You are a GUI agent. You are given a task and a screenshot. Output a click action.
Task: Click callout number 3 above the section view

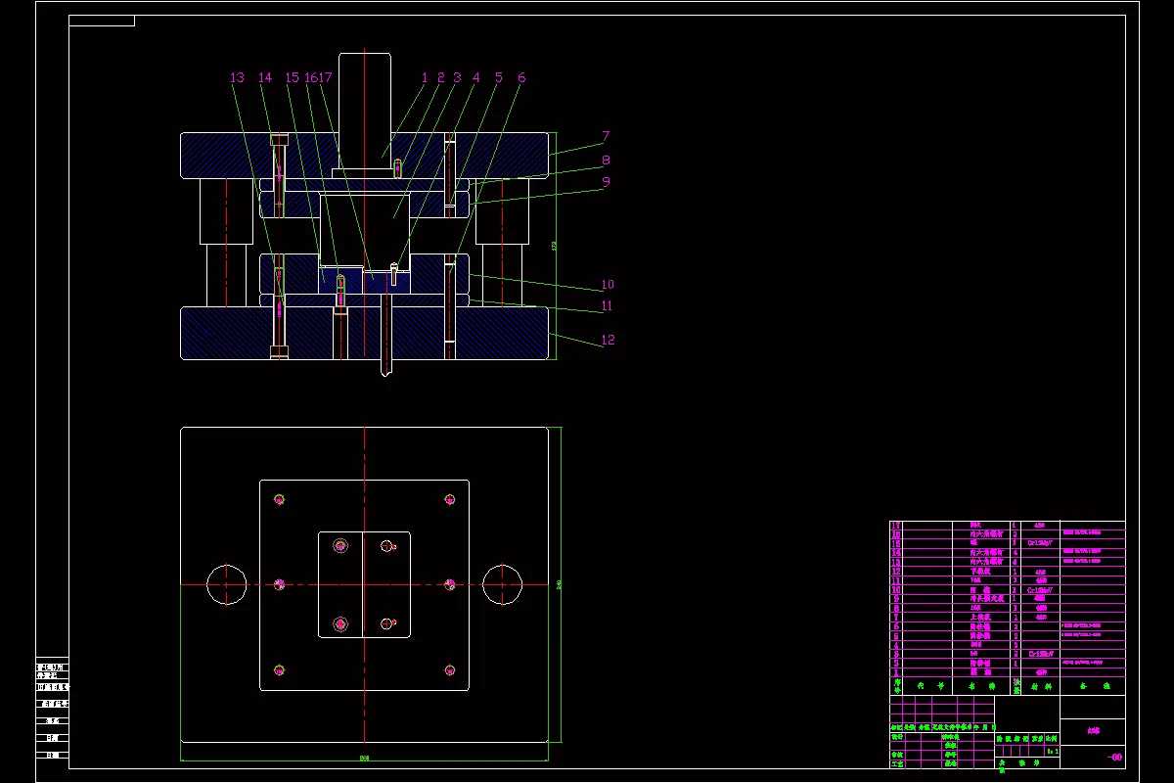(x=457, y=76)
